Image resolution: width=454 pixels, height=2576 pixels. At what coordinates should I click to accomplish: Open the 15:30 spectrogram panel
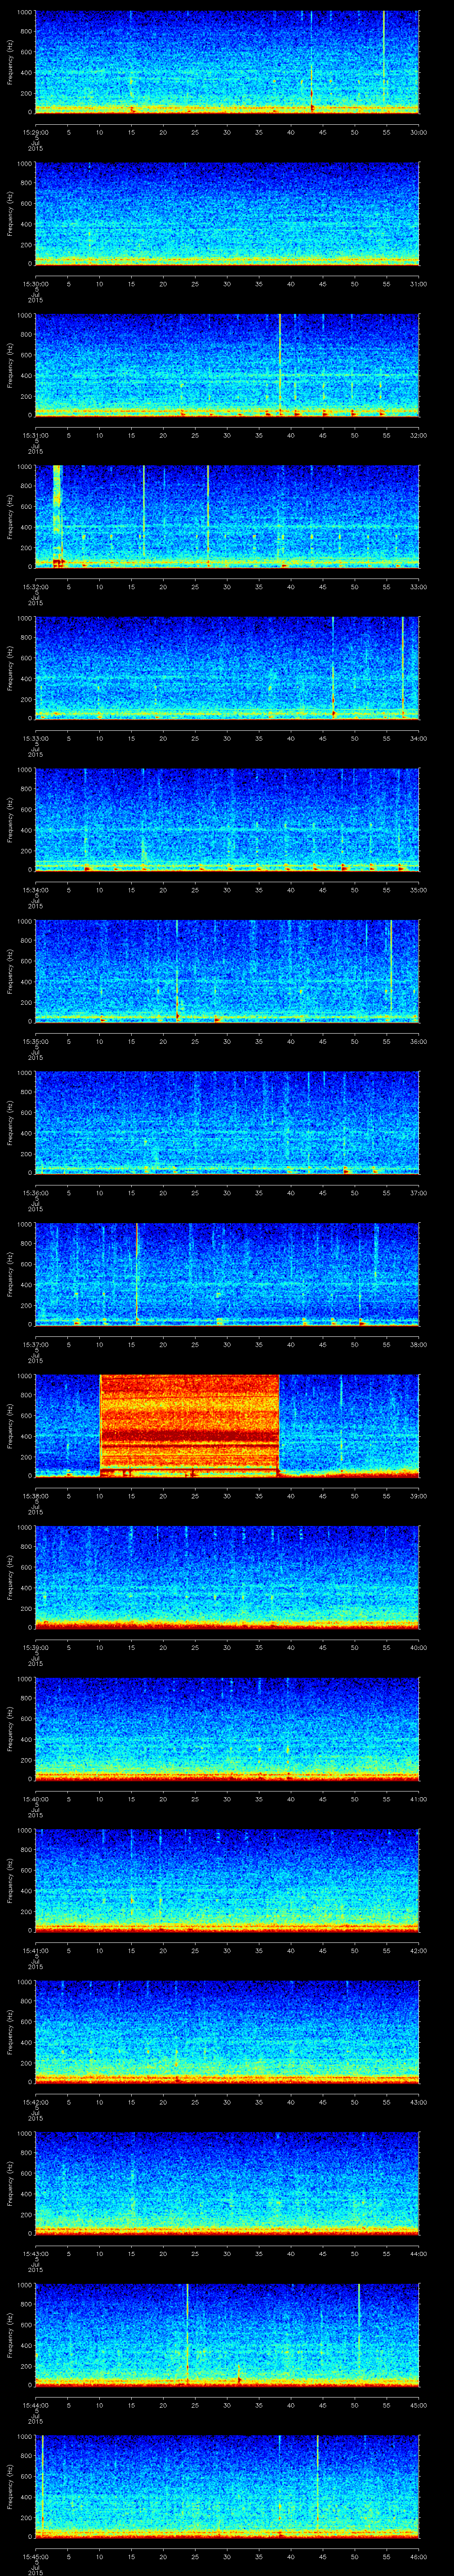[227, 213]
